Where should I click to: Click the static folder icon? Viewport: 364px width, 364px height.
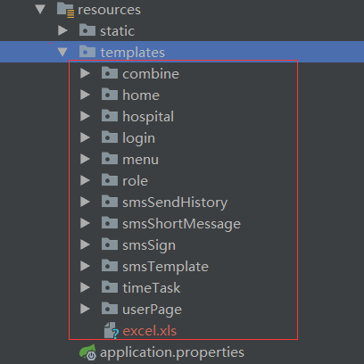pos(87,30)
